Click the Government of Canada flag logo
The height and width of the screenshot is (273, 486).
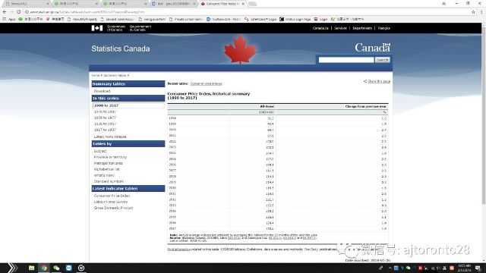click(97, 28)
